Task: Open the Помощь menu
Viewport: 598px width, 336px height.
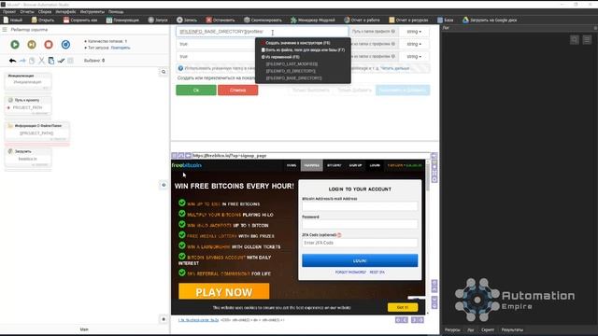Action: (116, 12)
